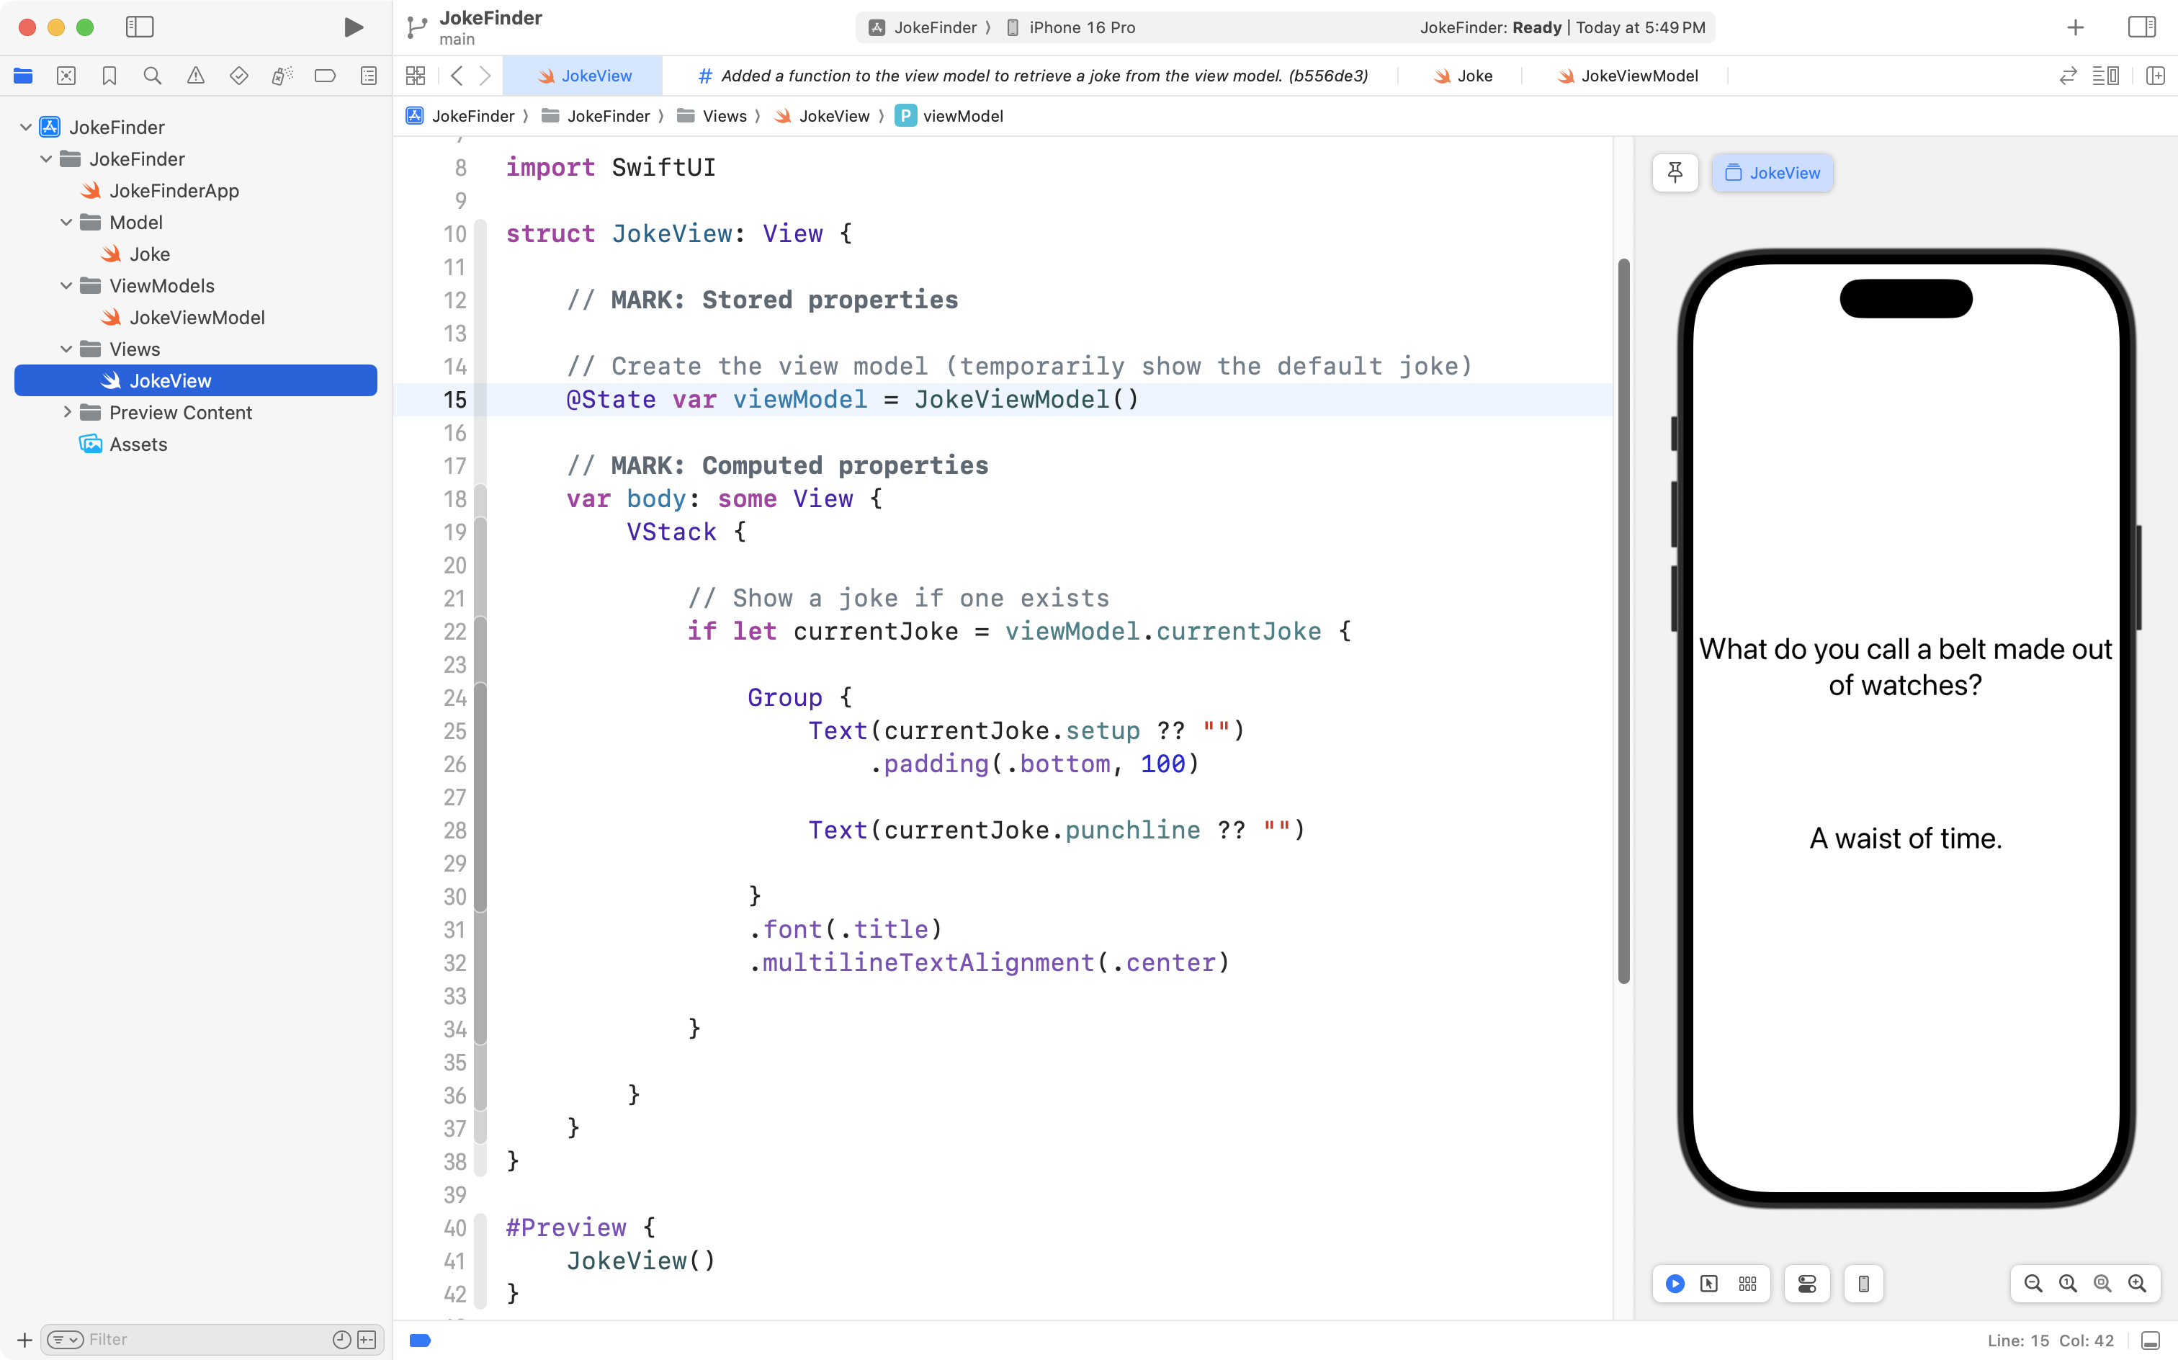Open the Find navigator magnifier icon
Image resolution: width=2178 pixels, height=1360 pixels.
coord(152,76)
